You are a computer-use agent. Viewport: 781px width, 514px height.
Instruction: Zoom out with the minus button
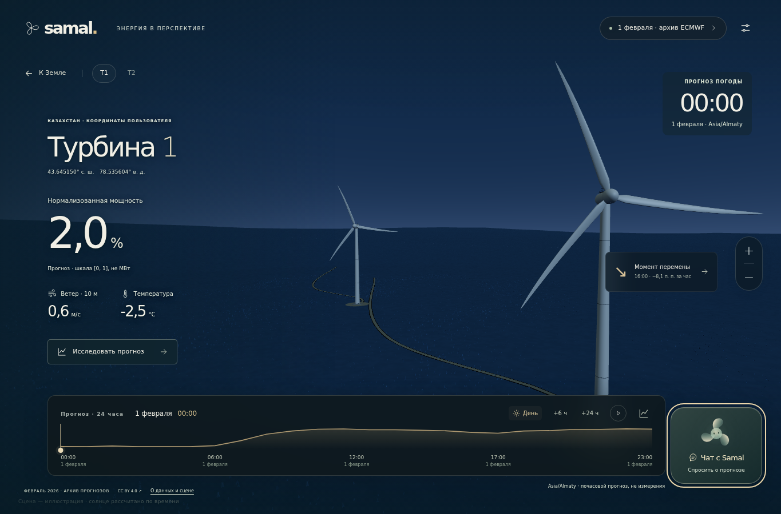[x=749, y=278]
